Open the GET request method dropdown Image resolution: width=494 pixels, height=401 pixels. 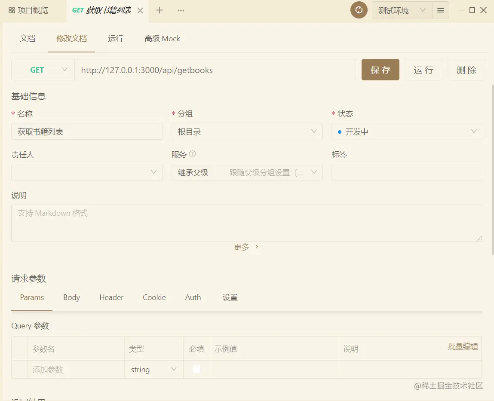point(43,70)
